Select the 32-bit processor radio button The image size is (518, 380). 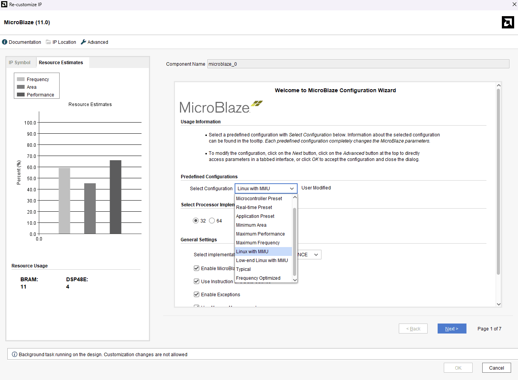[196, 221]
